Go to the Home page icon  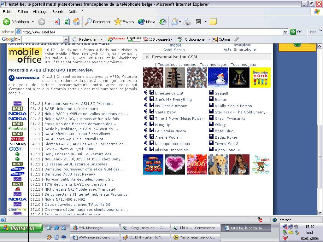(77, 22)
